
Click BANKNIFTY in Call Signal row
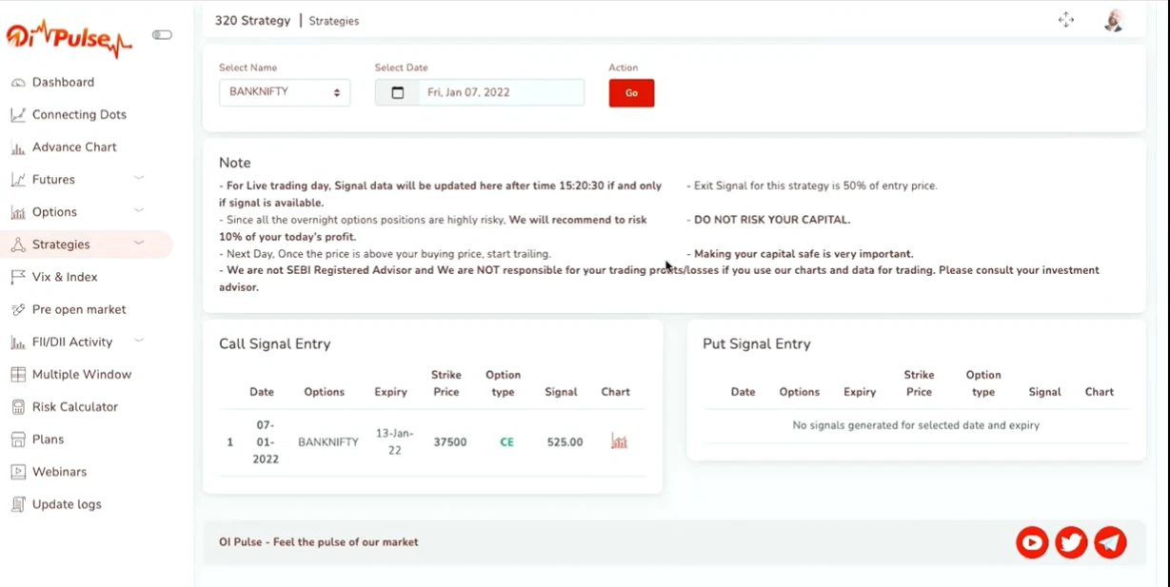pyautogui.click(x=328, y=442)
